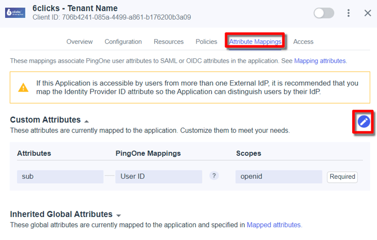377x240 pixels.
Task: Open the Access tab
Action: point(303,41)
